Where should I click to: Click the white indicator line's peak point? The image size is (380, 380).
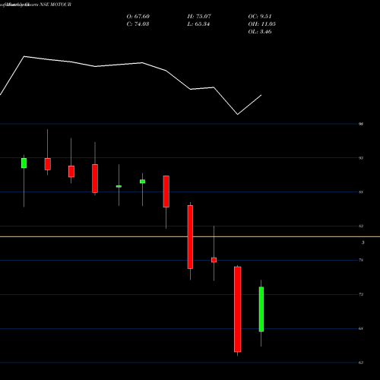tap(24, 56)
